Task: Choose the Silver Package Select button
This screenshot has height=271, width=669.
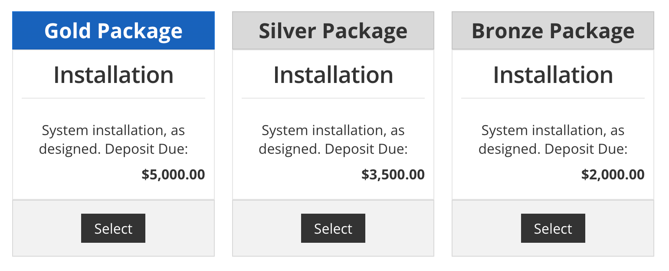Action: (x=333, y=228)
